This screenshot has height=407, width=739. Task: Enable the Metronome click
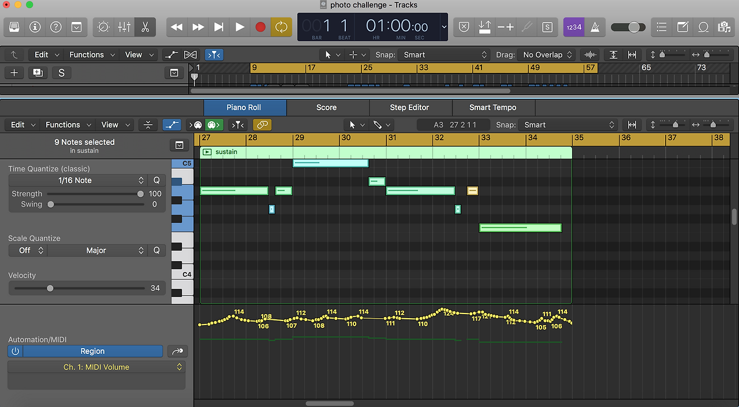(x=595, y=27)
